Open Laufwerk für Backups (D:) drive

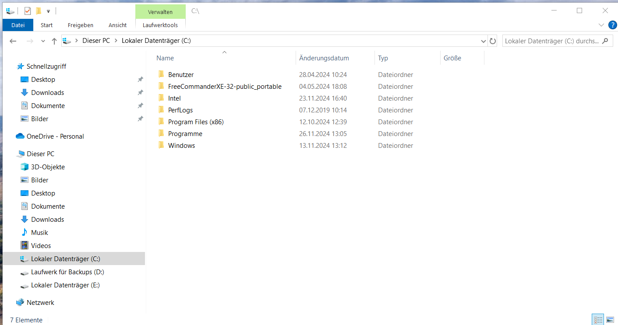pos(67,272)
